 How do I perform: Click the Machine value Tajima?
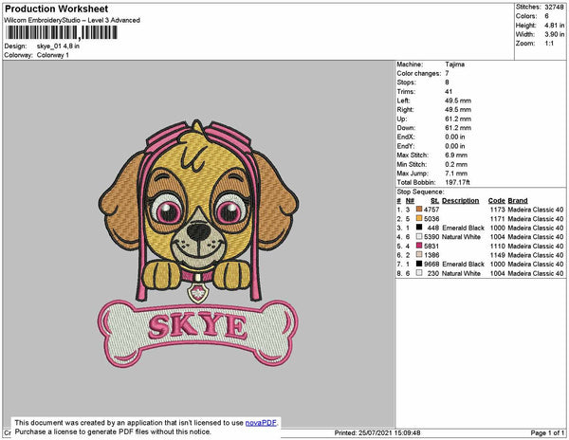[x=454, y=64]
